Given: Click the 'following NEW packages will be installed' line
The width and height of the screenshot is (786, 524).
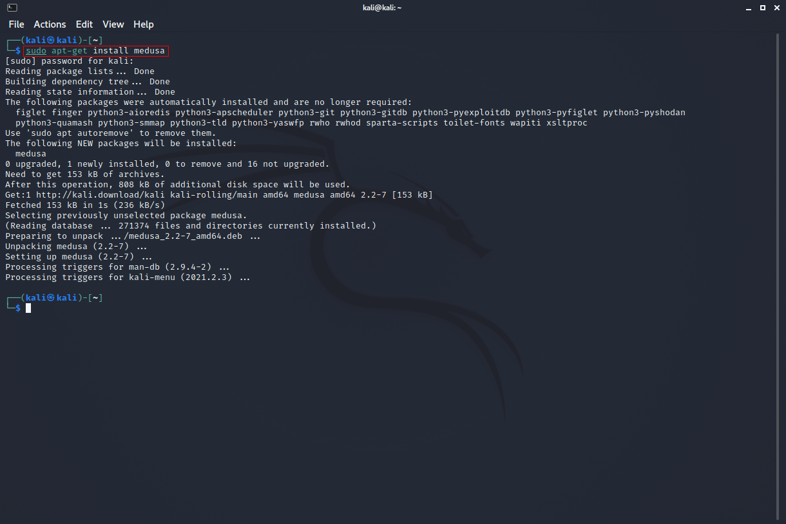Looking at the screenshot, I should click(121, 144).
